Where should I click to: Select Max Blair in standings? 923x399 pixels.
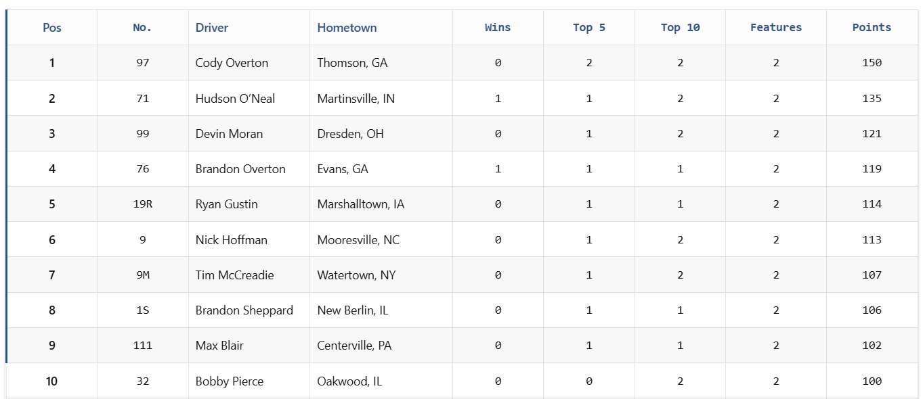[x=219, y=346]
